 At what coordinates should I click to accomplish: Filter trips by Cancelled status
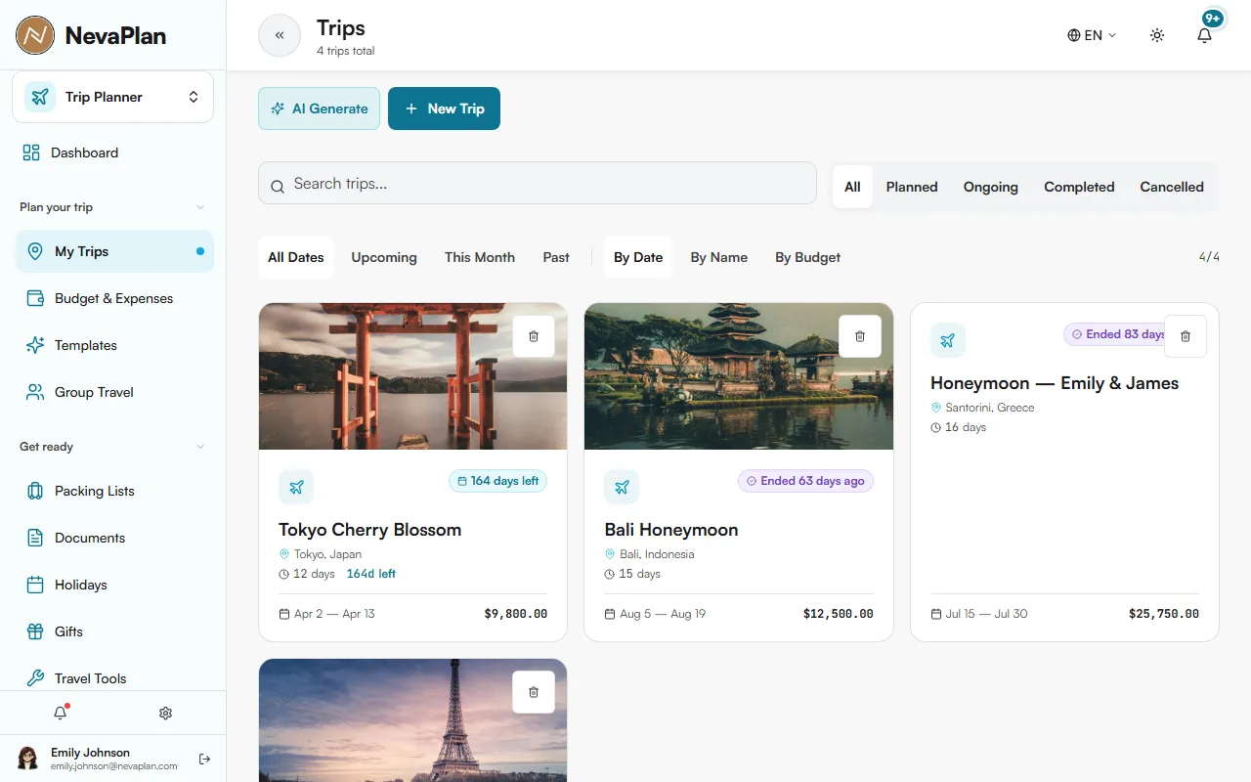[1172, 187]
